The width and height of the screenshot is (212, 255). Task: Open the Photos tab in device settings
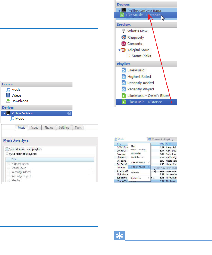point(49,127)
